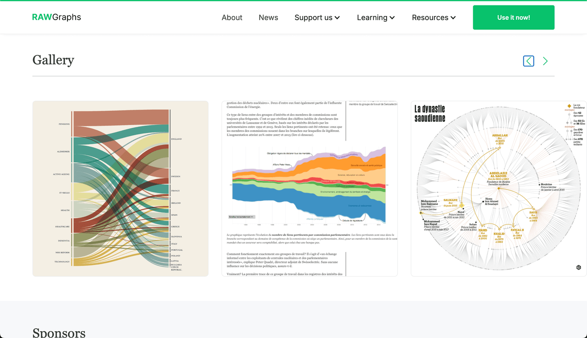Expand the Resources menu
The width and height of the screenshot is (587, 338).
click(x=433, y=17)
